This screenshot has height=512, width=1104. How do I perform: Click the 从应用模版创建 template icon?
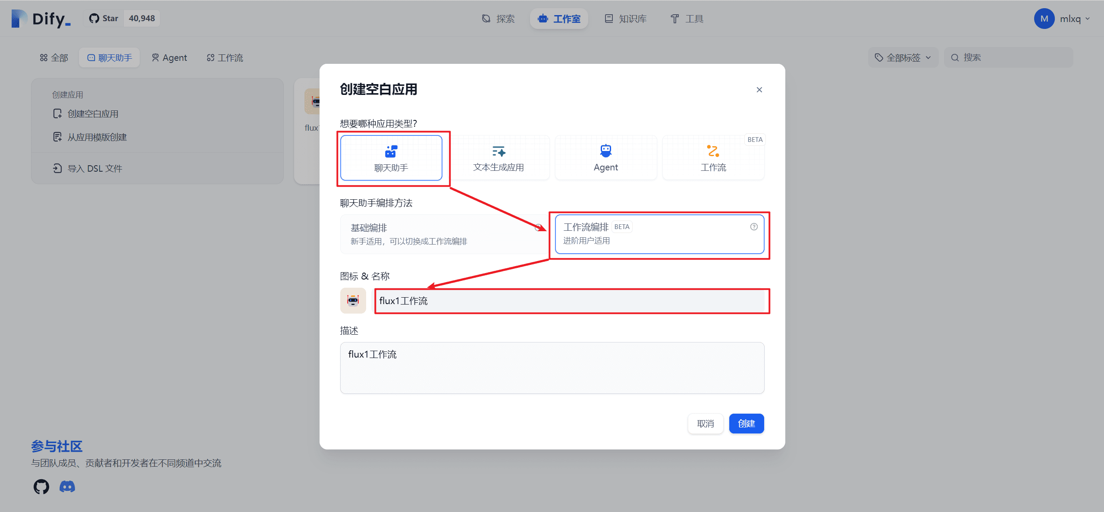57,137
